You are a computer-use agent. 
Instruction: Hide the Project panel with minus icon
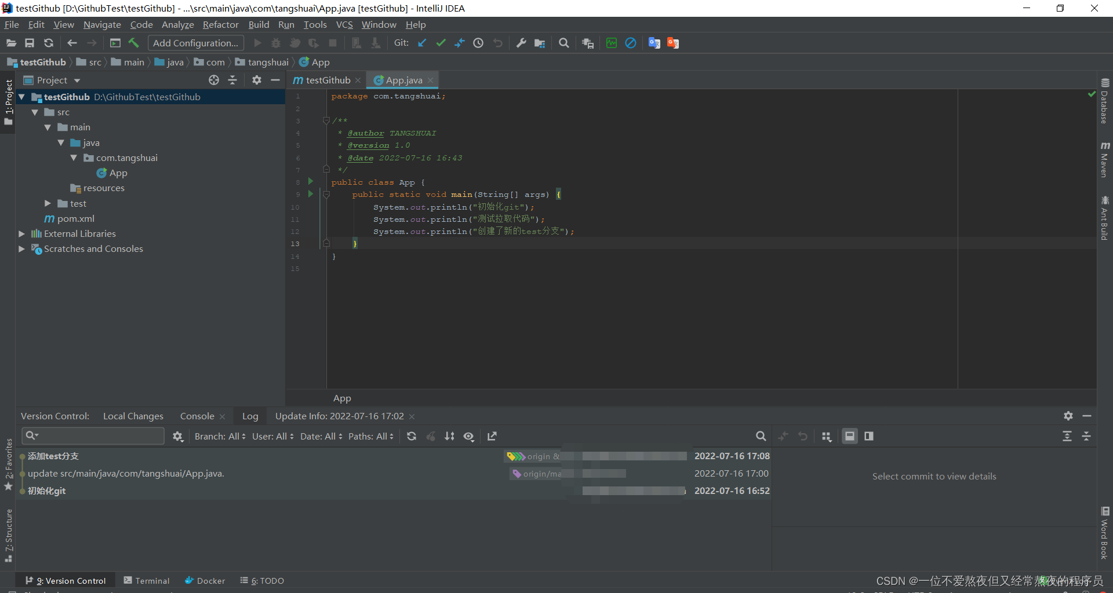[275, 80]
